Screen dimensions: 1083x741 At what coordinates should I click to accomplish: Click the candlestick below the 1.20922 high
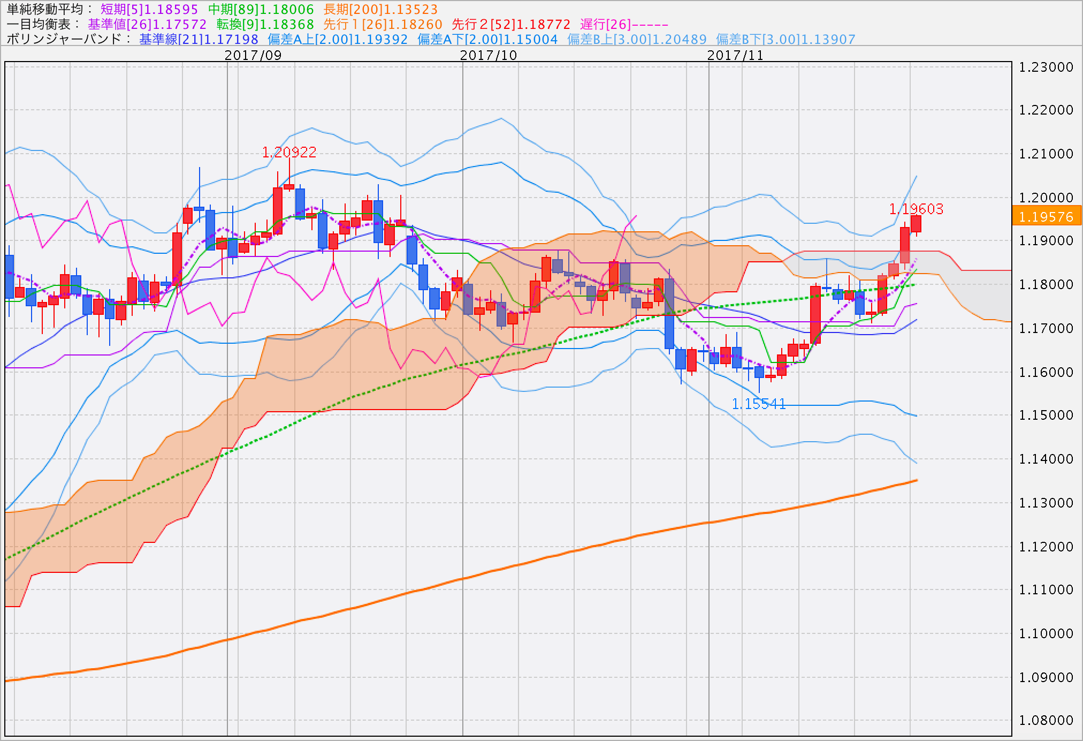[289, 187]
